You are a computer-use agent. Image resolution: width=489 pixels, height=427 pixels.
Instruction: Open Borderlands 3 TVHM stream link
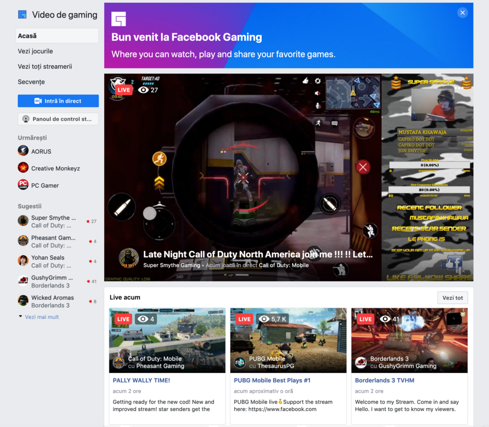(384, 380)
